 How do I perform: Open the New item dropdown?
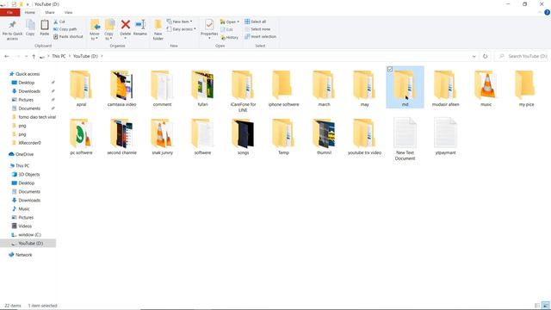click(180, 22)
